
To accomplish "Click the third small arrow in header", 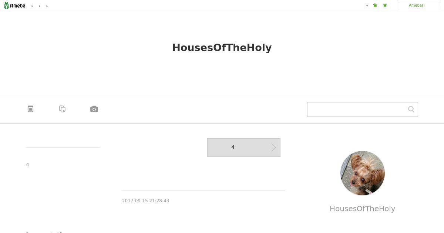I will [x=47, y=6].
